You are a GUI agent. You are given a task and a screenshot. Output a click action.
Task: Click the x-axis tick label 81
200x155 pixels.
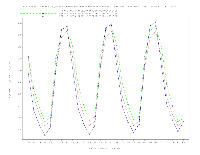click(x=178, y=142)
